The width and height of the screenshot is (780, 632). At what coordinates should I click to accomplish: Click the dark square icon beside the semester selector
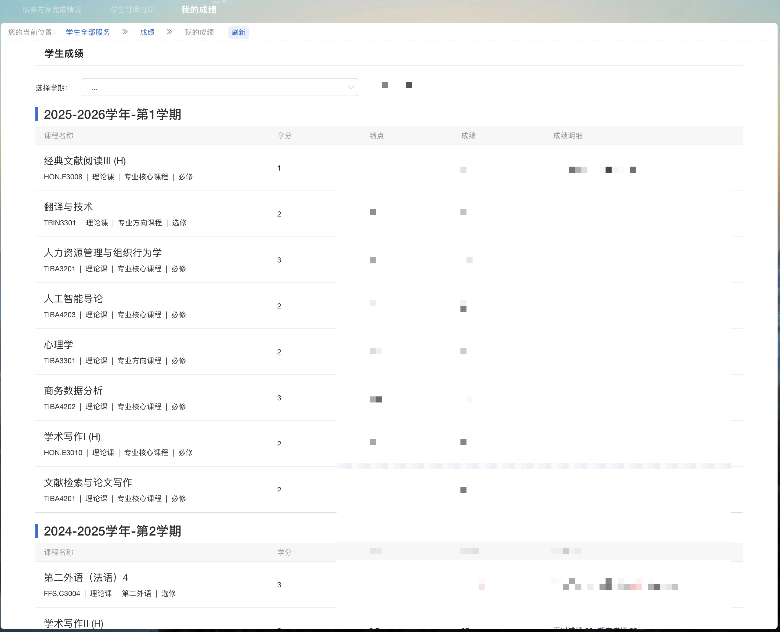coord(408,85)
